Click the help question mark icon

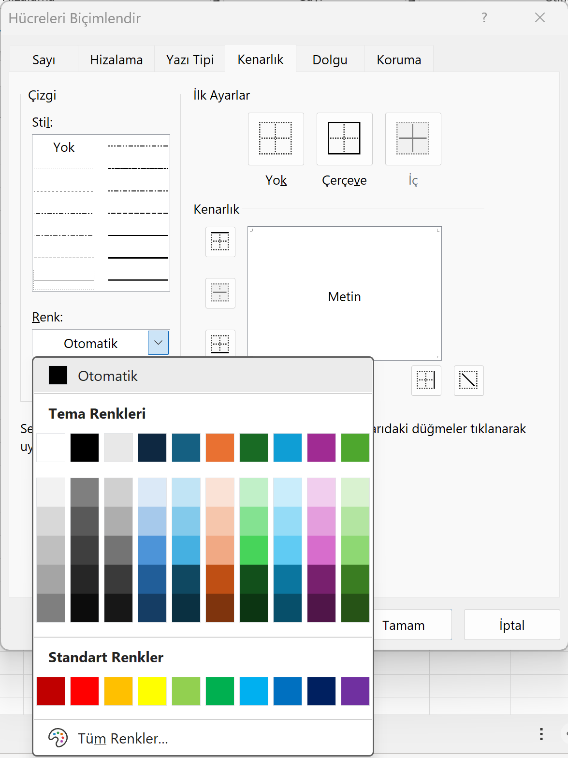(484, 18)
